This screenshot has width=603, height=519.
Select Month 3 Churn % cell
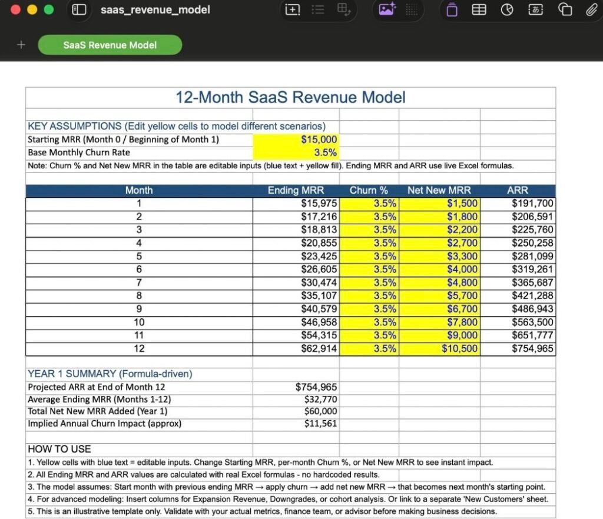369,230
